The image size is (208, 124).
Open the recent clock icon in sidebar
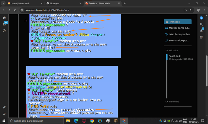[4, 31]
